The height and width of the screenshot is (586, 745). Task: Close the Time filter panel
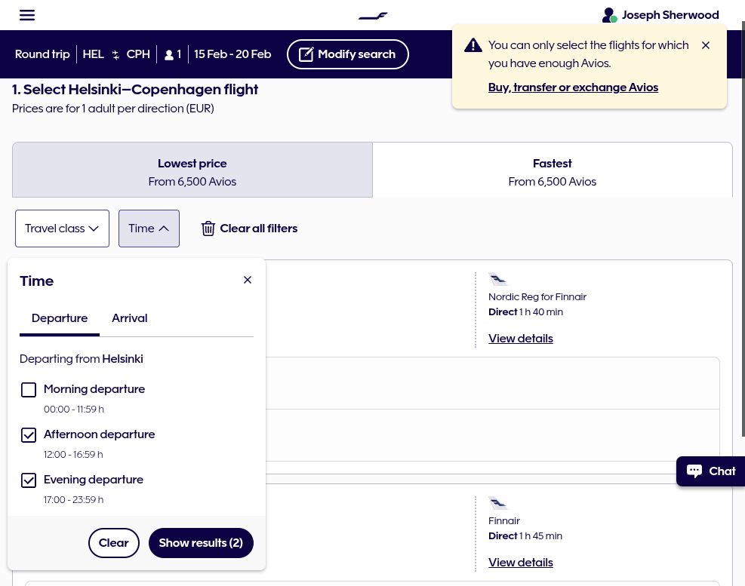pyautogui.click(x=248, y=280)
